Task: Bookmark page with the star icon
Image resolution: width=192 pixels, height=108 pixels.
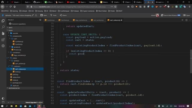Action: [x=115, y=7]
